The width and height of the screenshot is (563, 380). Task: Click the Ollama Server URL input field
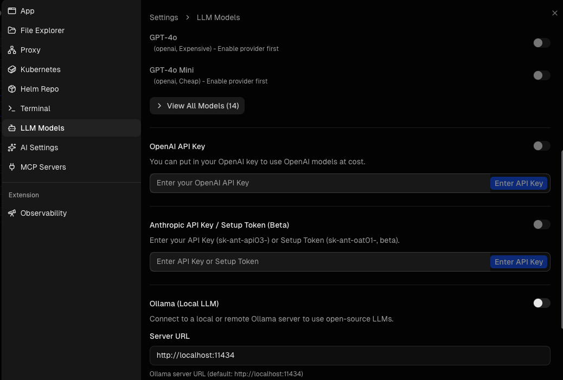(x=350, y=355)
